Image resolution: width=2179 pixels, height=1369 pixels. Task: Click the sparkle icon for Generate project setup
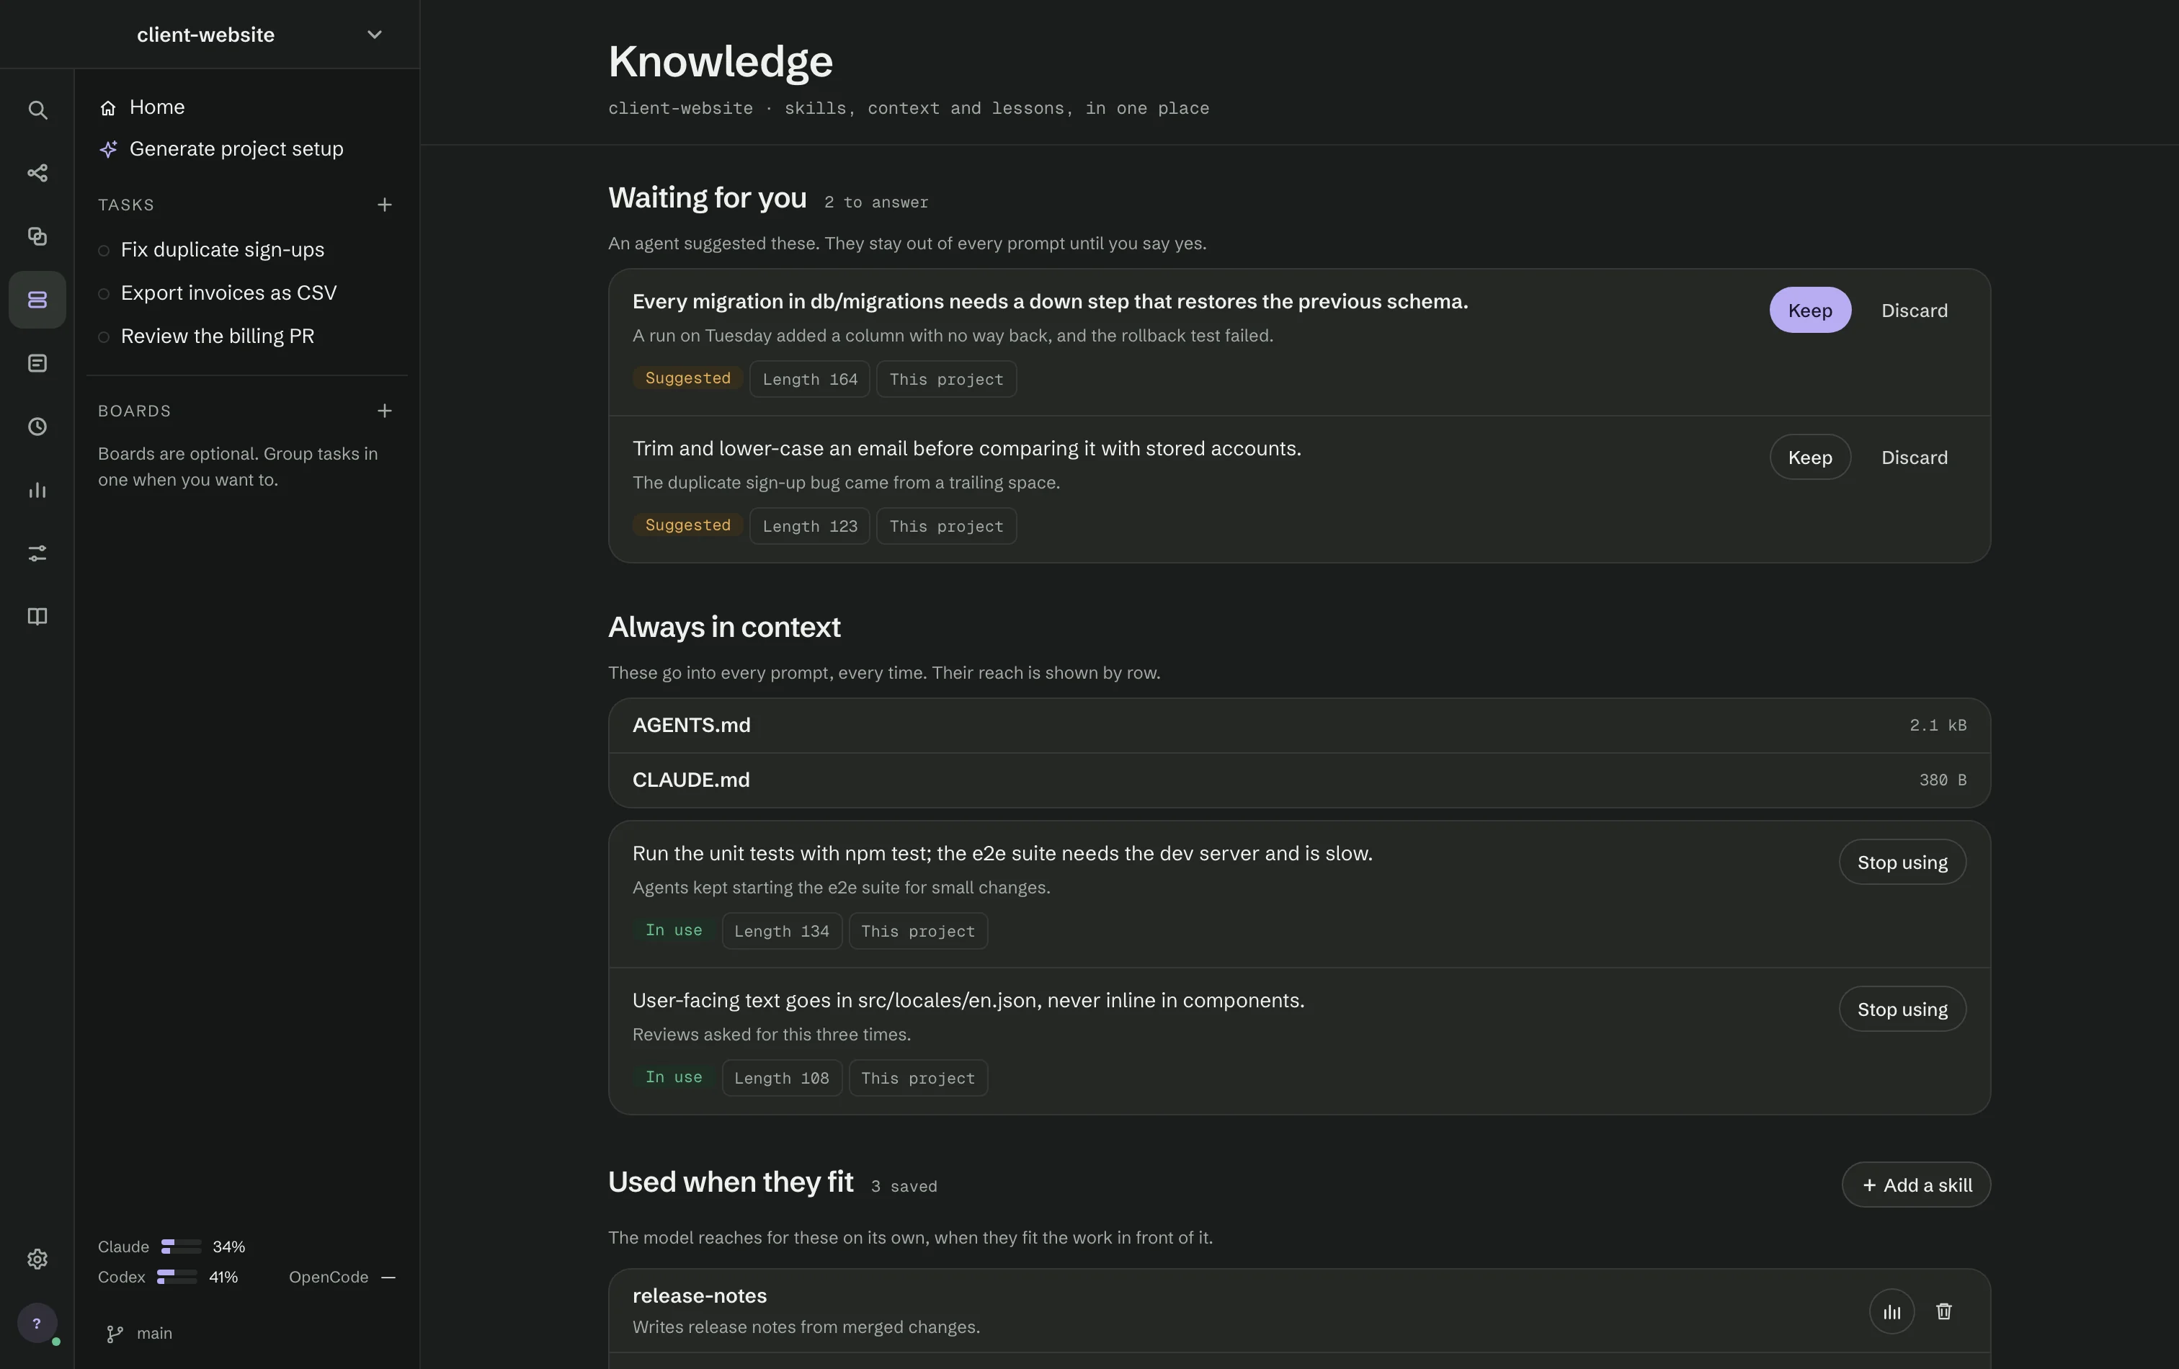coord(107,149)
